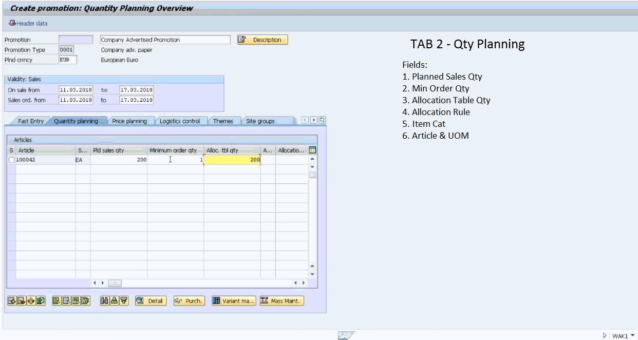The width and height of the screenshot is (638, 340).
Task: Open article Detail with the magnifier icon
Action: coord(151,301)
